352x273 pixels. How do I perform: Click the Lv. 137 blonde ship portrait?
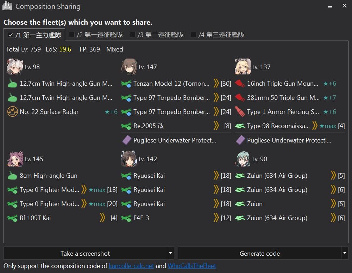[x=243, y=67]
